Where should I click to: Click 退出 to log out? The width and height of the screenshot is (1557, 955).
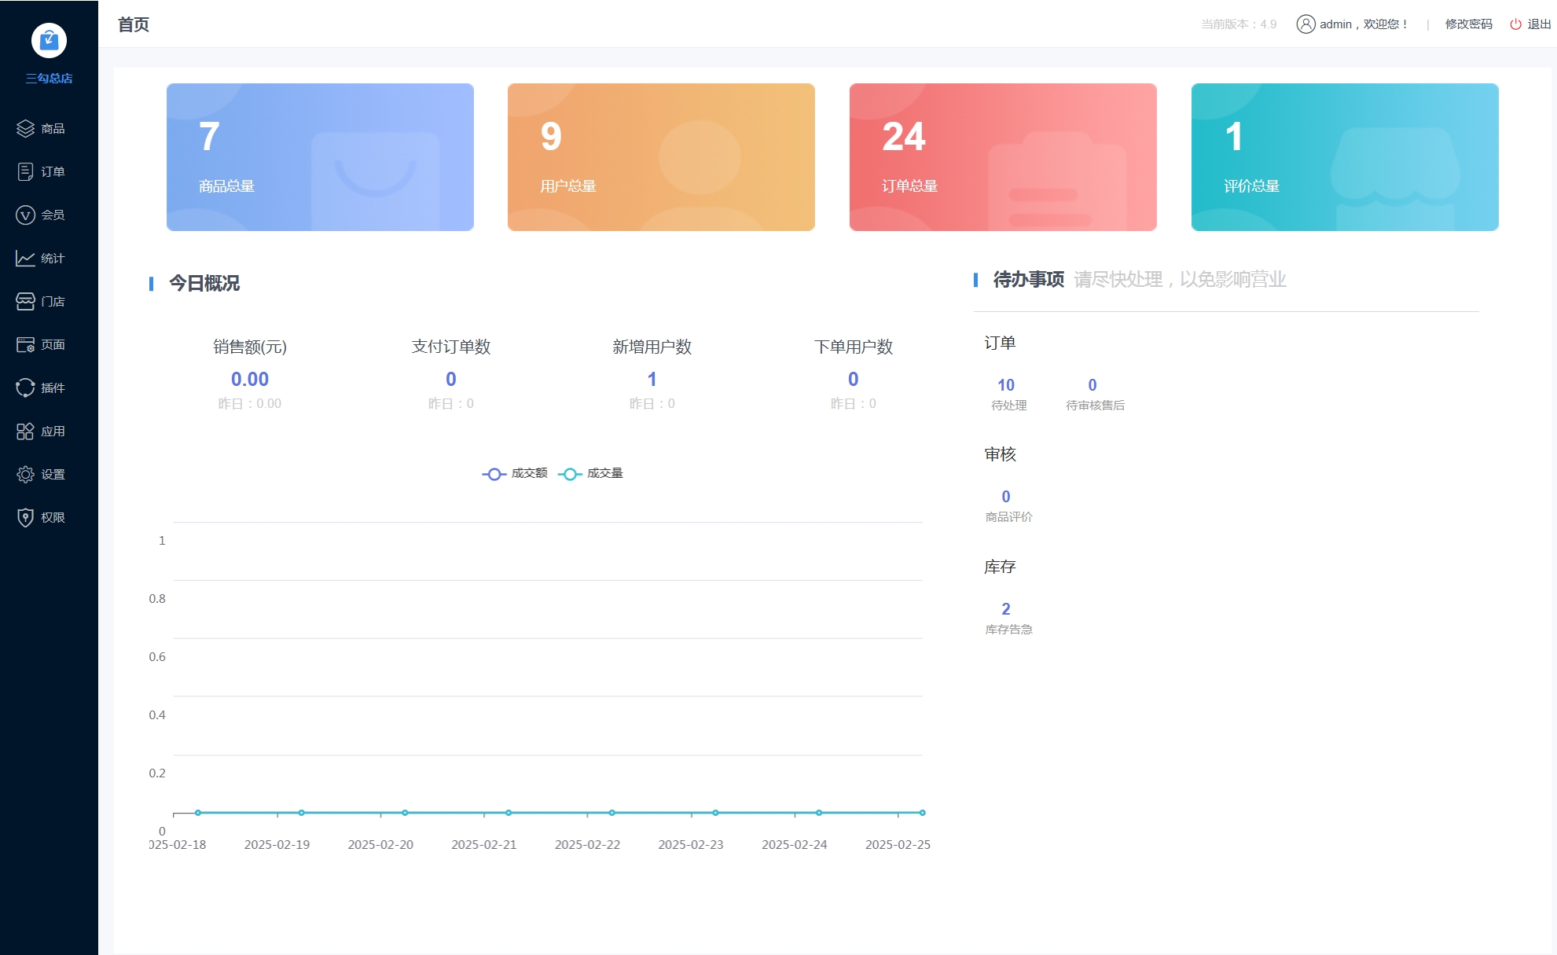pos(1531,24)
